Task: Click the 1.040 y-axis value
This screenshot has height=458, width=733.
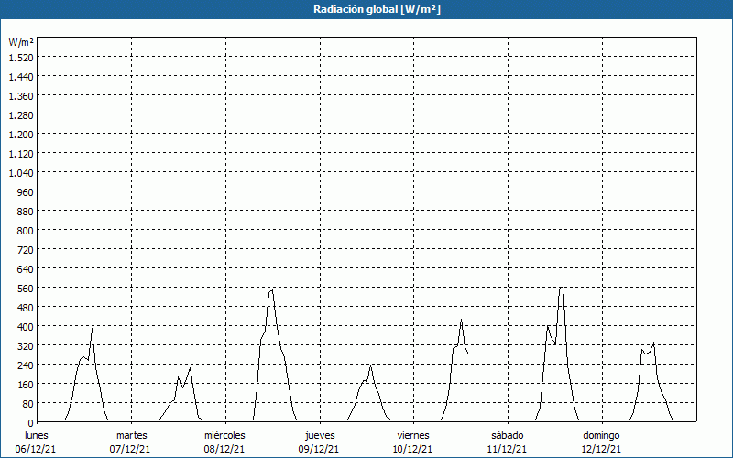Action: point(21,172)
